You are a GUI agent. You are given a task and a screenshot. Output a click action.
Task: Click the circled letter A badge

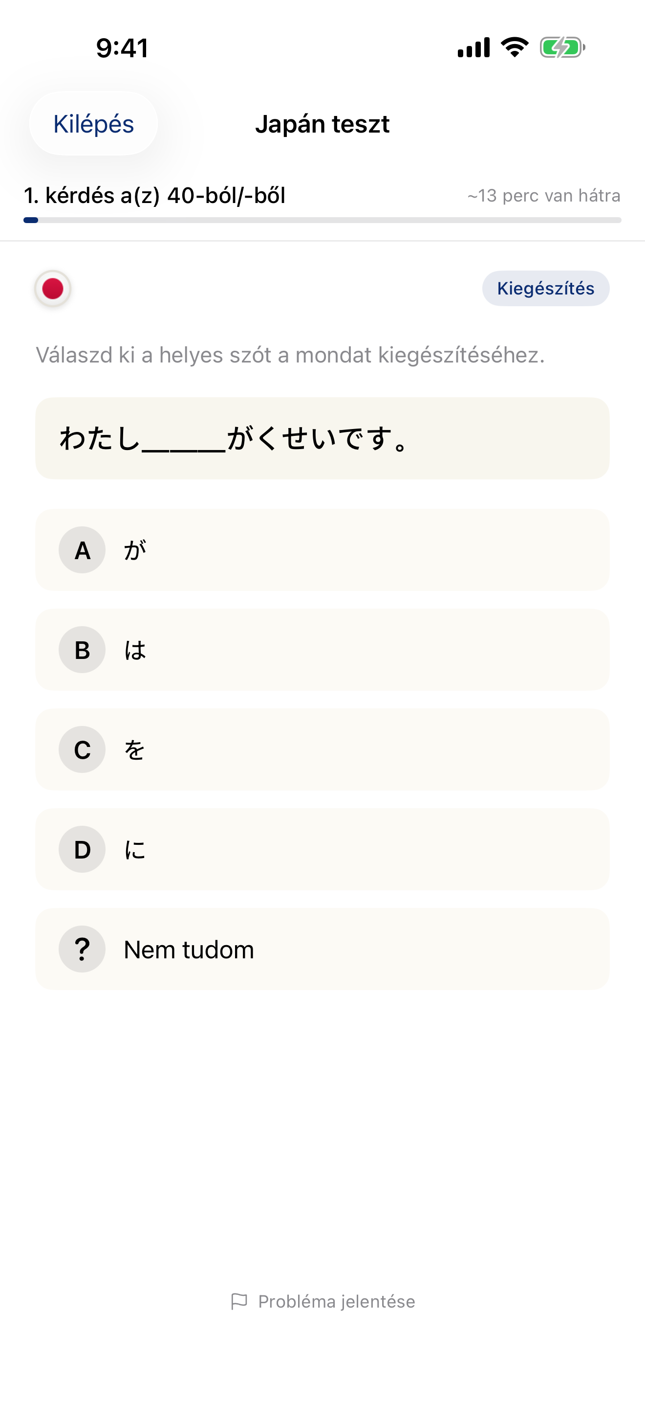(82, 550)
